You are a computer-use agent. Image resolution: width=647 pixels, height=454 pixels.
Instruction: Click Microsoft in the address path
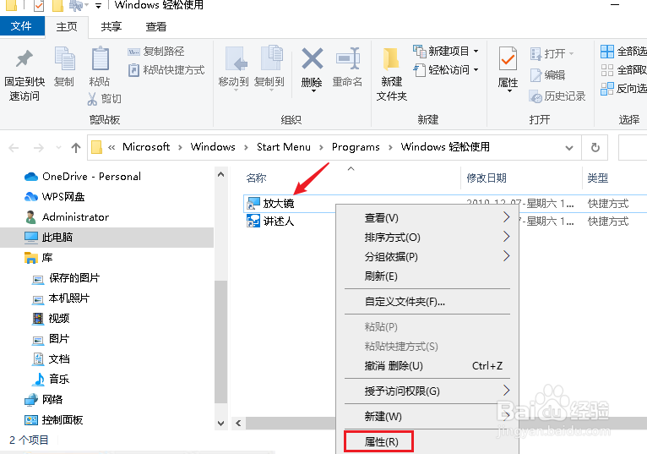[x=146, y=147]
